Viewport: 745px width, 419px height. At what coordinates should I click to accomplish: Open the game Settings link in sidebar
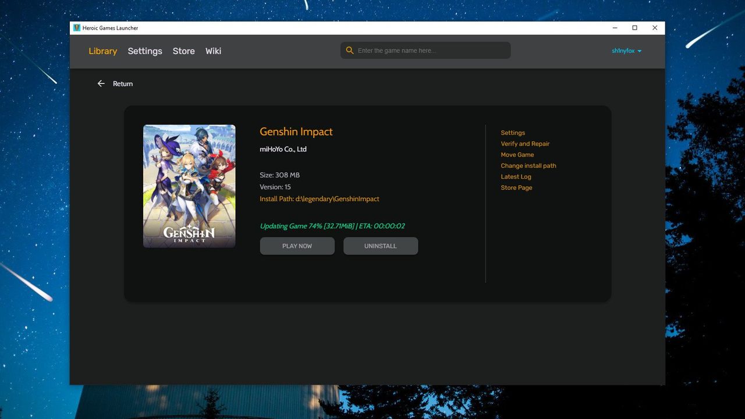pyautogui.click(x=513, y=133)
